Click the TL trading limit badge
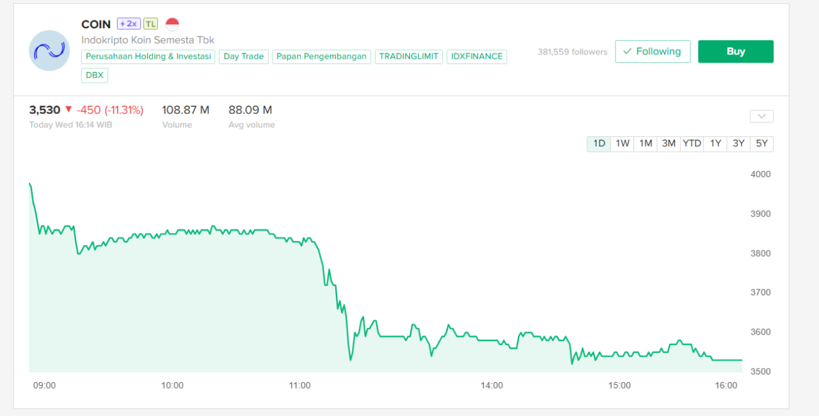Screen dimensions: 819x416 point(150,24)
